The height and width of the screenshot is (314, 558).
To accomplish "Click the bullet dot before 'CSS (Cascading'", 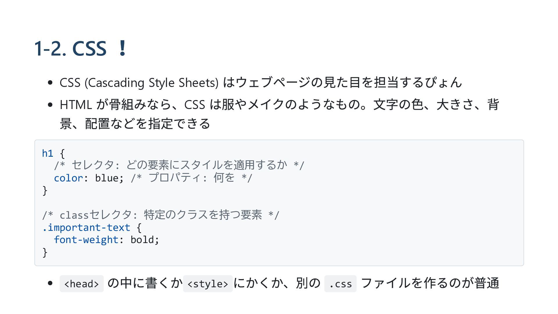I will click(x=50, y=83).
